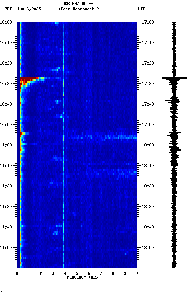
Task: Click the seismogram spike near 17:55 UTC
Action: click(x=174, y=134)
